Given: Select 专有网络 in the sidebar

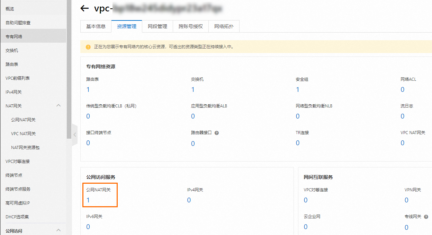Looking at the screenshot, I should [33, 36].
